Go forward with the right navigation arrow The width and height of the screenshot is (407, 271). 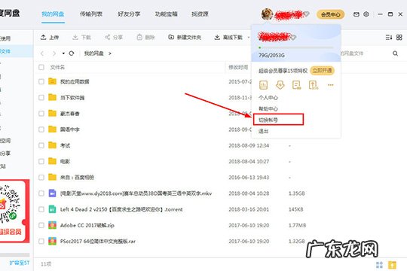pyautogui.click(x=54, y=53)
